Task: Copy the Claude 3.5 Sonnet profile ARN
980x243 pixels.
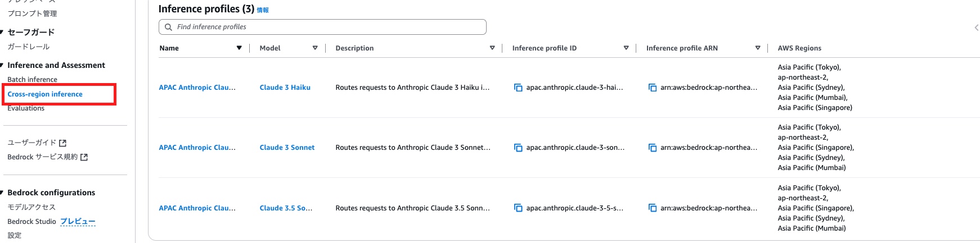Action: (x=653, y=208)
